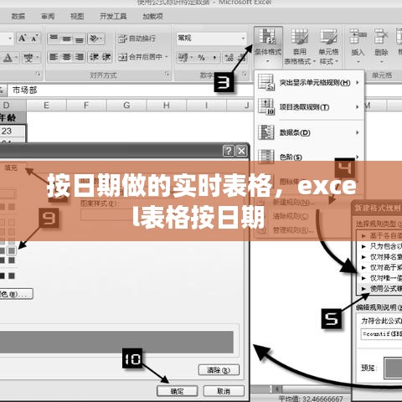Viewport: 402px width, 402px height.
Task: Open 突出显示单元格规则(H) menu item
Action: [309, 83]
